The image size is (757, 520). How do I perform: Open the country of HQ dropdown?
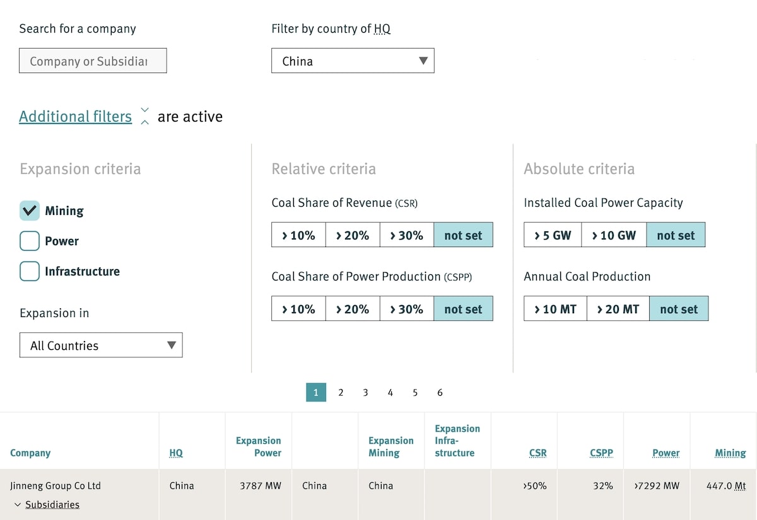(x=353, y=61)
